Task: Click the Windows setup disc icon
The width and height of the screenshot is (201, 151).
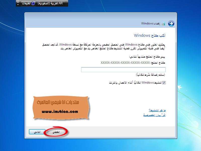Action: tap(164, 24)
